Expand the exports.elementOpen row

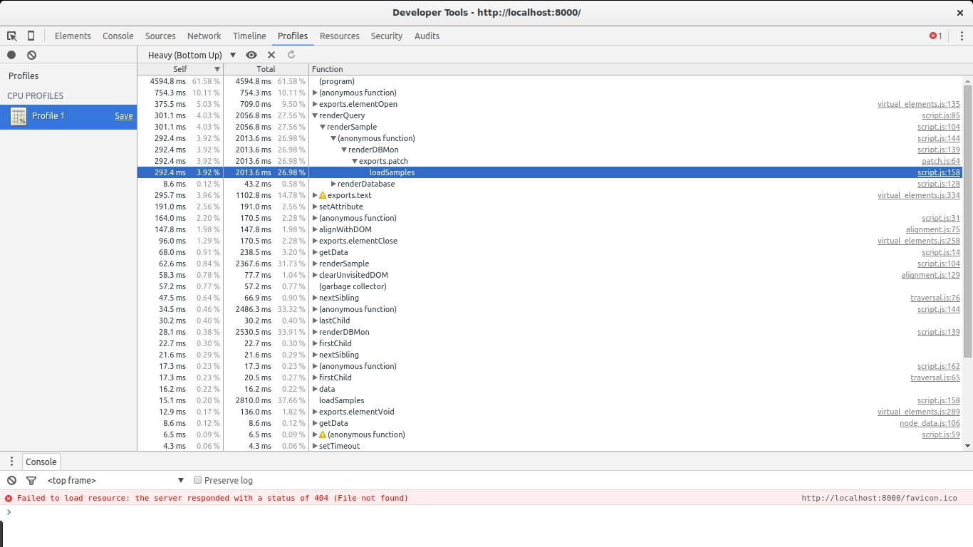315,104
